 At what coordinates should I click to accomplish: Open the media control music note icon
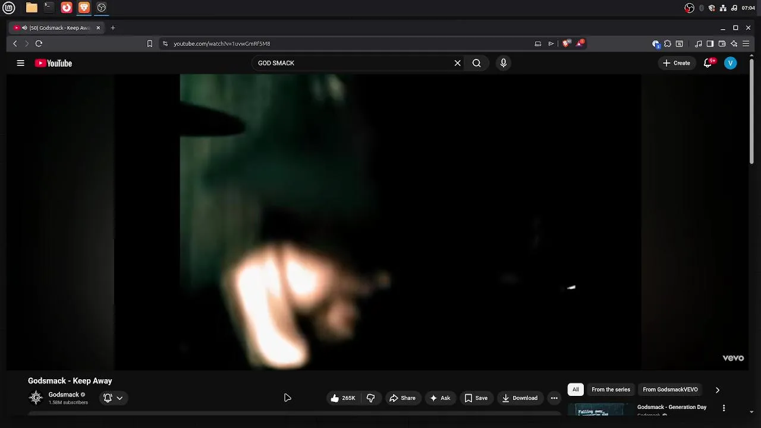[x=699, y=43]
